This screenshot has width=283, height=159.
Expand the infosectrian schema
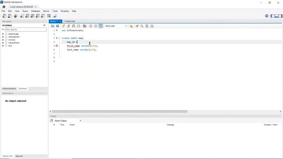pos(3,37)
